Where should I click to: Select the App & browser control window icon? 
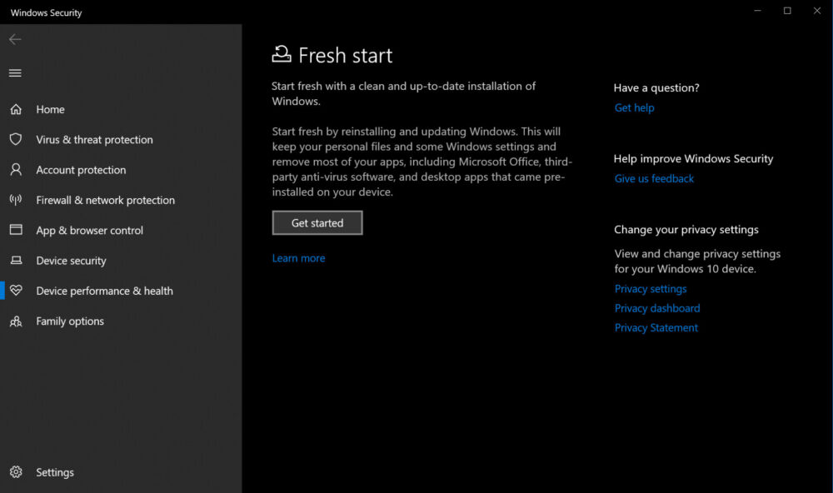point(17,230)
